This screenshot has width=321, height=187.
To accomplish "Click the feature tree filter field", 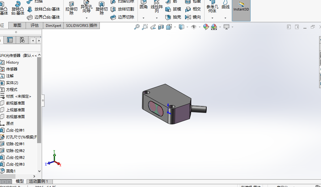I will [20, 48].
